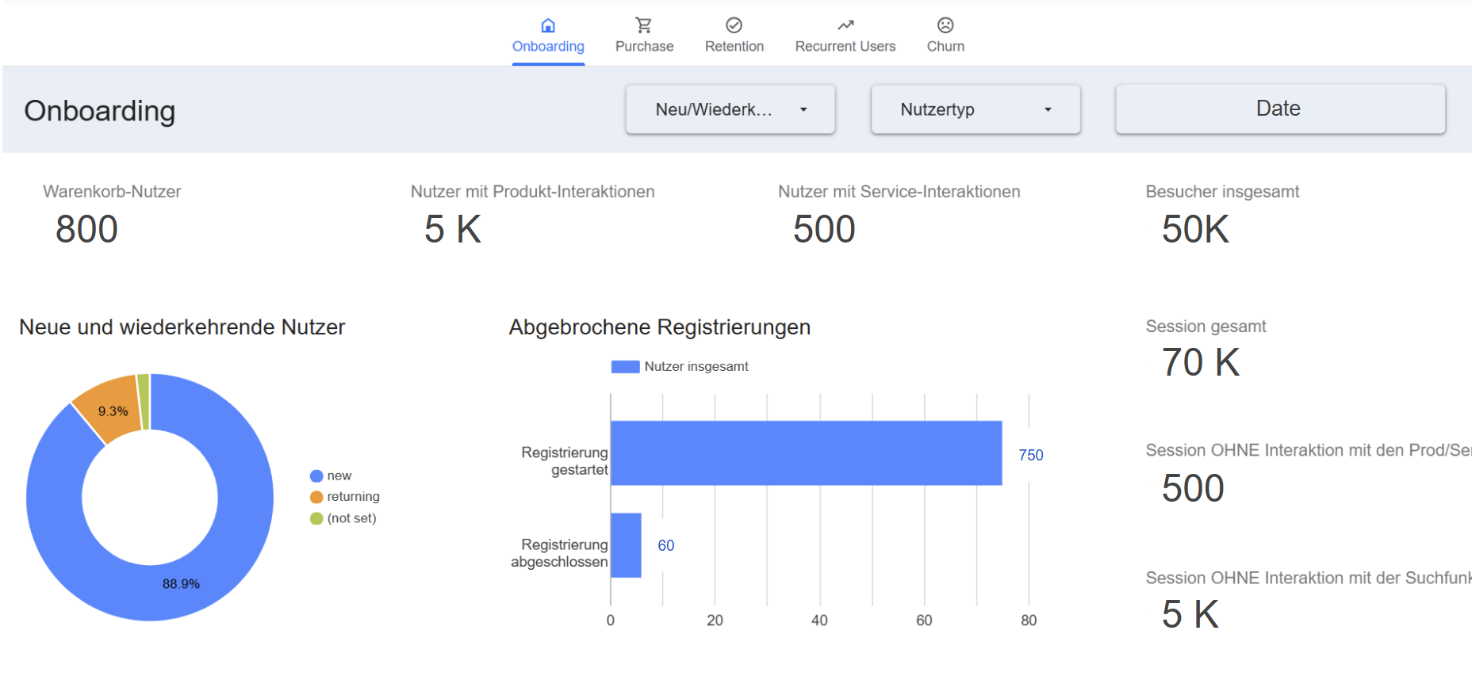Click the '(not set)' legend label
This screenshot has height=676, width=1472.
tap(352, 518)
